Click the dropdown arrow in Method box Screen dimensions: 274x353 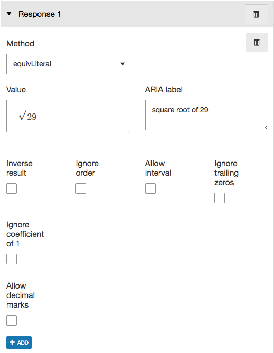tap(122, 64)
